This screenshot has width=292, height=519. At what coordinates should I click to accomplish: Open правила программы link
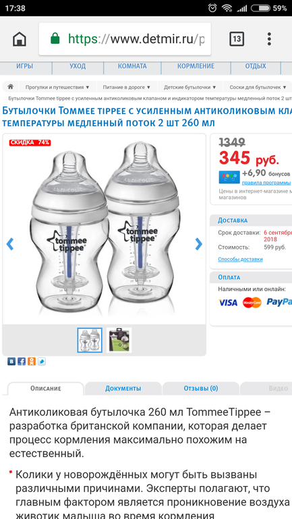click(x=266, y=183)
